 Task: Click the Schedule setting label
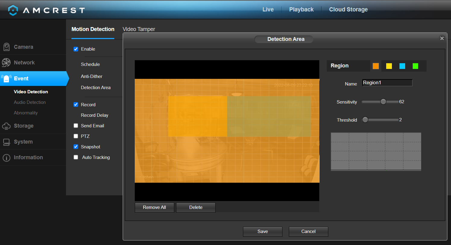tap(90, 64)
